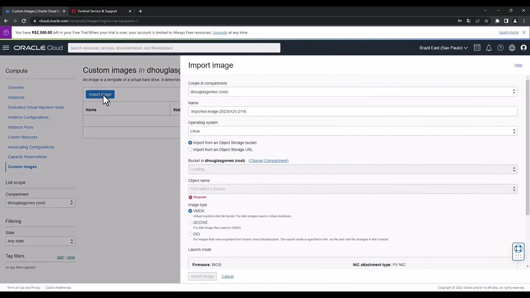Open the Create in compartment dropdown
Image resolution: width=530 pixels, height=298 pixels.
(353, 92)
